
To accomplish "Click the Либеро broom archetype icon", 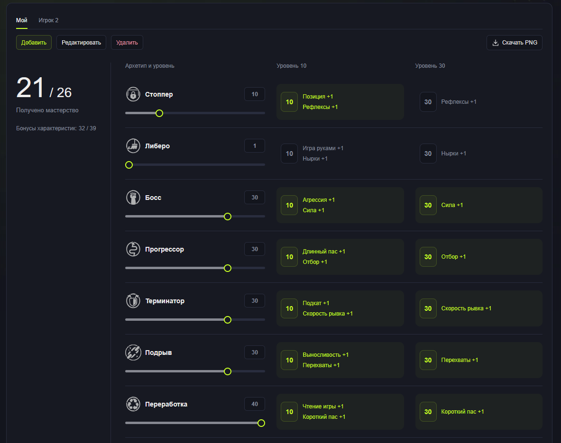I will pos(133,146).
